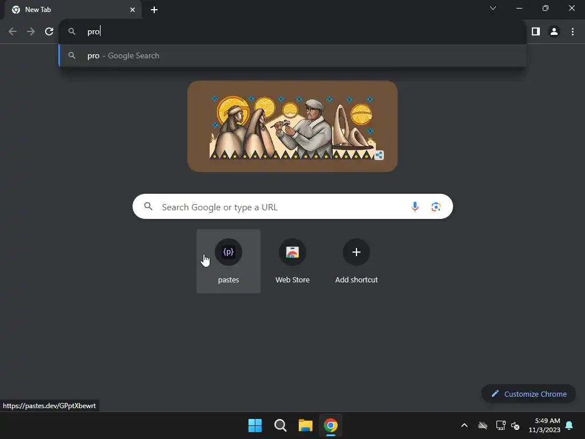Viewport: 585px width, 439px height.
Task: Click the OneDrive cloud tray icon
Action: tap(483, 425)
